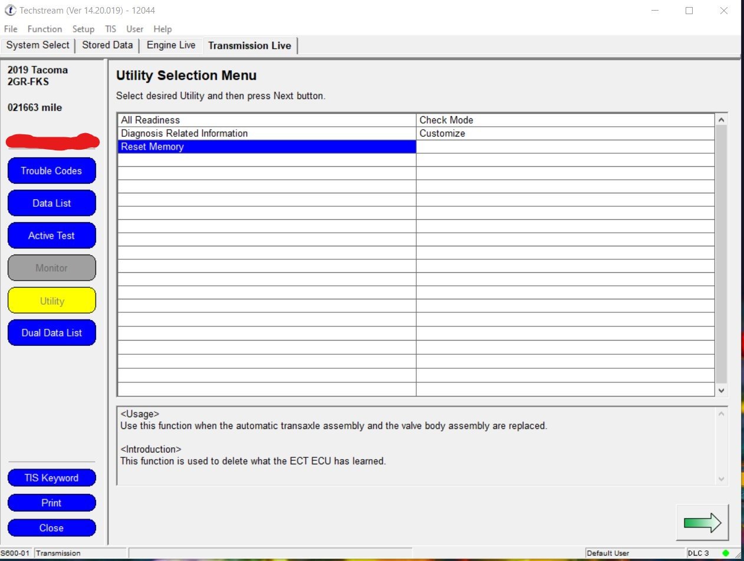This screenshot has height=561, width=744.
Task: Maximize the Techstream window
Action: point(689,11)
